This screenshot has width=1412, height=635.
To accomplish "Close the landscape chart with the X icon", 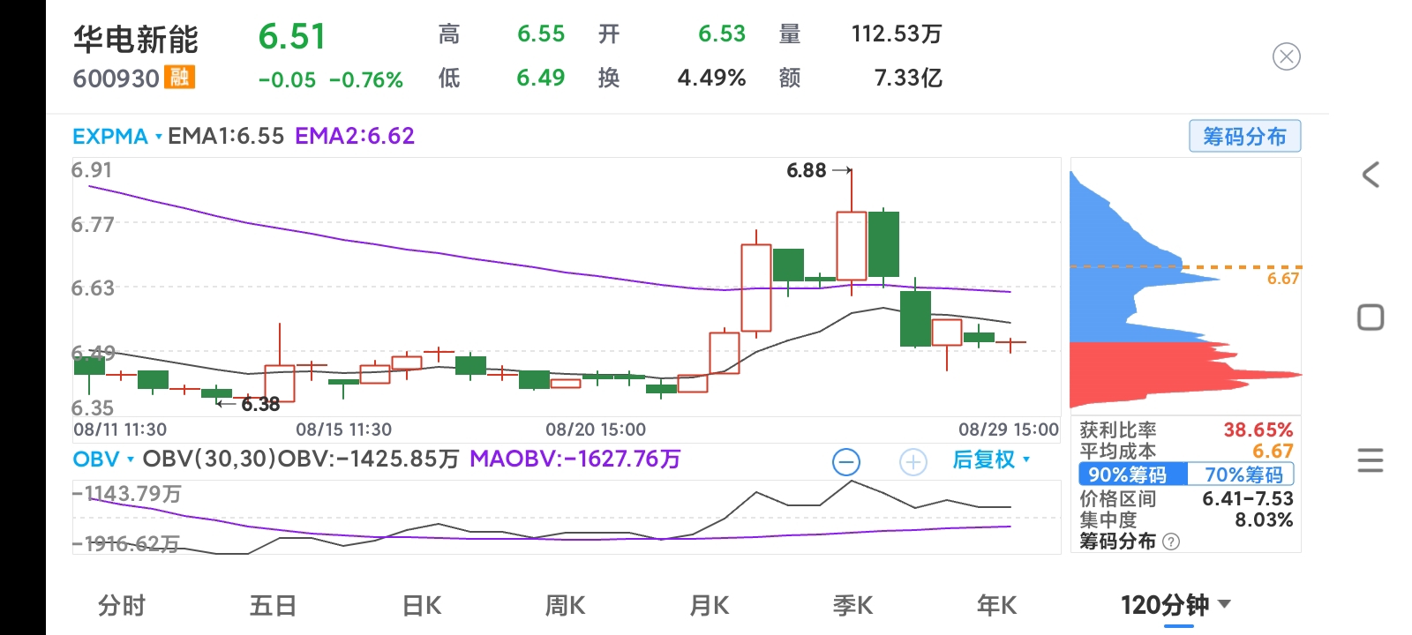I will click(x=1286, y=57).
